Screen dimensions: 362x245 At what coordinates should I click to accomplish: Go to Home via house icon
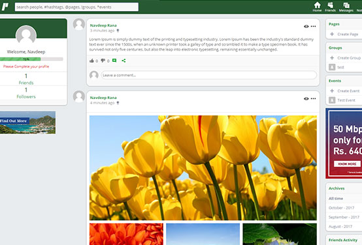(317, 7)
